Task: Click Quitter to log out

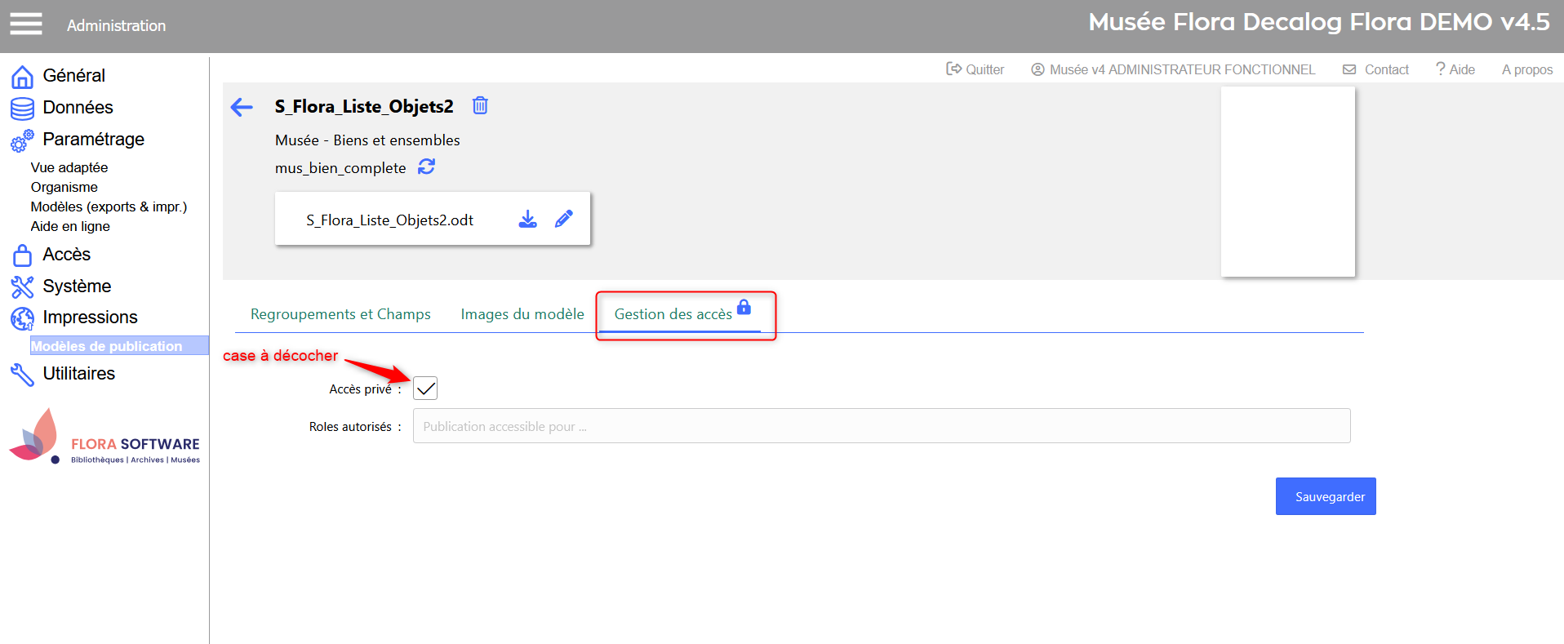Action: 975,69
